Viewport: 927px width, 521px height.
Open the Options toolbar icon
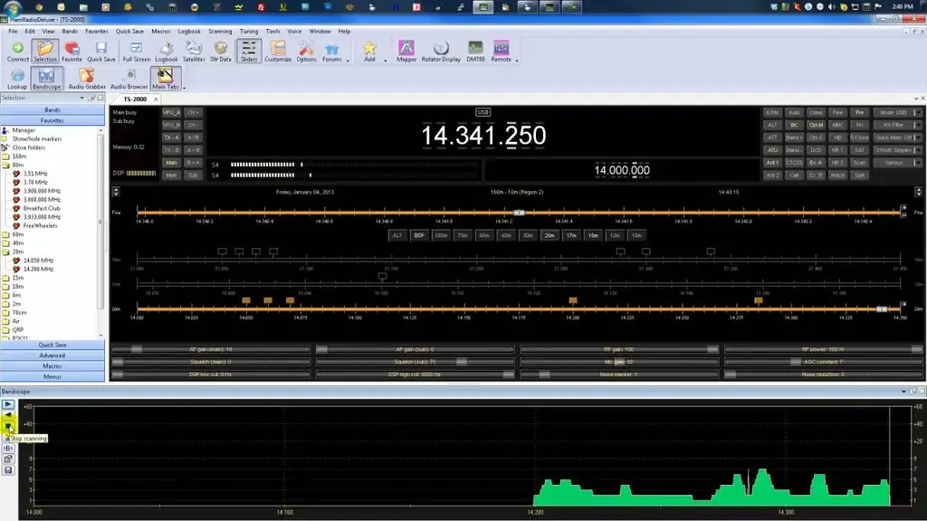point(306,51)
